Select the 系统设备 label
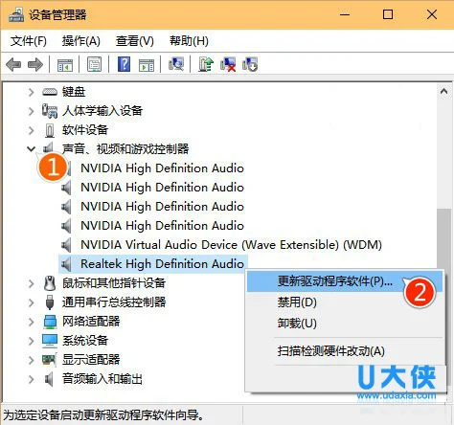The image size is (454, 425). click(x=85, y=341)
